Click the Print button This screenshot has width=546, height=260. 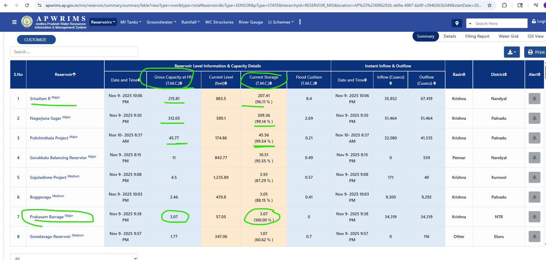tap(536, 52)
